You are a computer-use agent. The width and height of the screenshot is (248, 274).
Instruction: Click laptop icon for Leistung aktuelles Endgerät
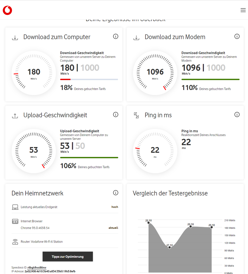point(15,207)
